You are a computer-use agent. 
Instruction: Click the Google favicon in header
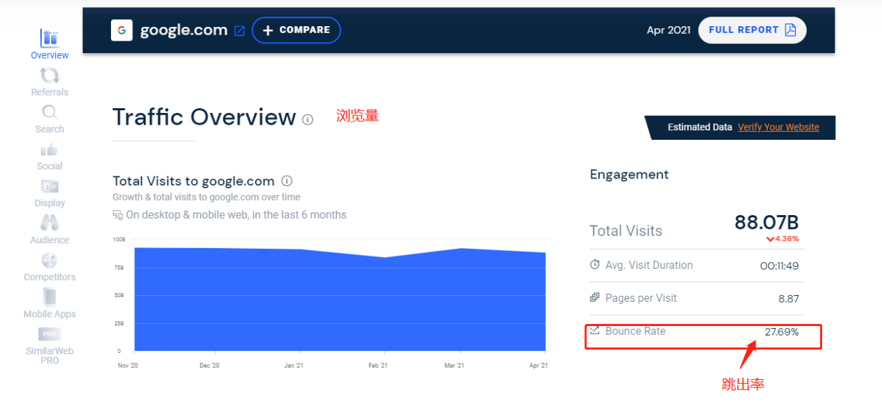122,30
